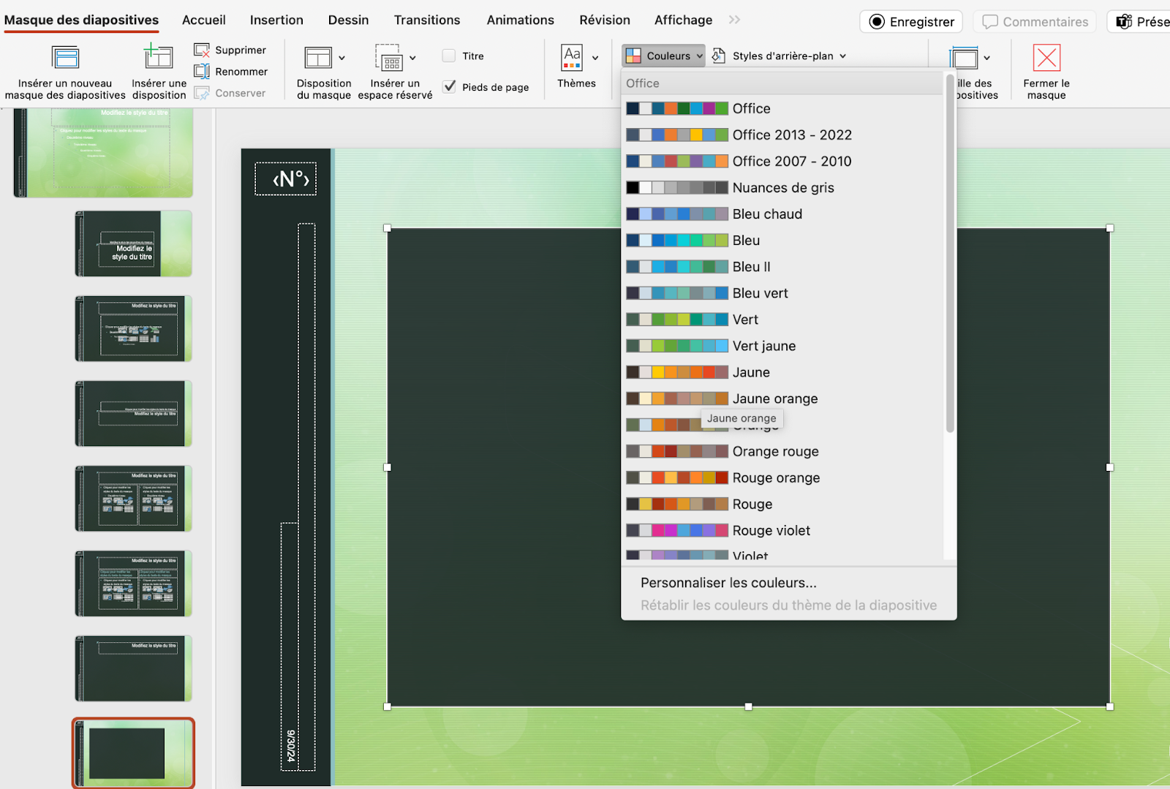The height and width of the screenshot is (789, 1170).
Task: Open Disposition du masque icon
Action: point(318,58)
